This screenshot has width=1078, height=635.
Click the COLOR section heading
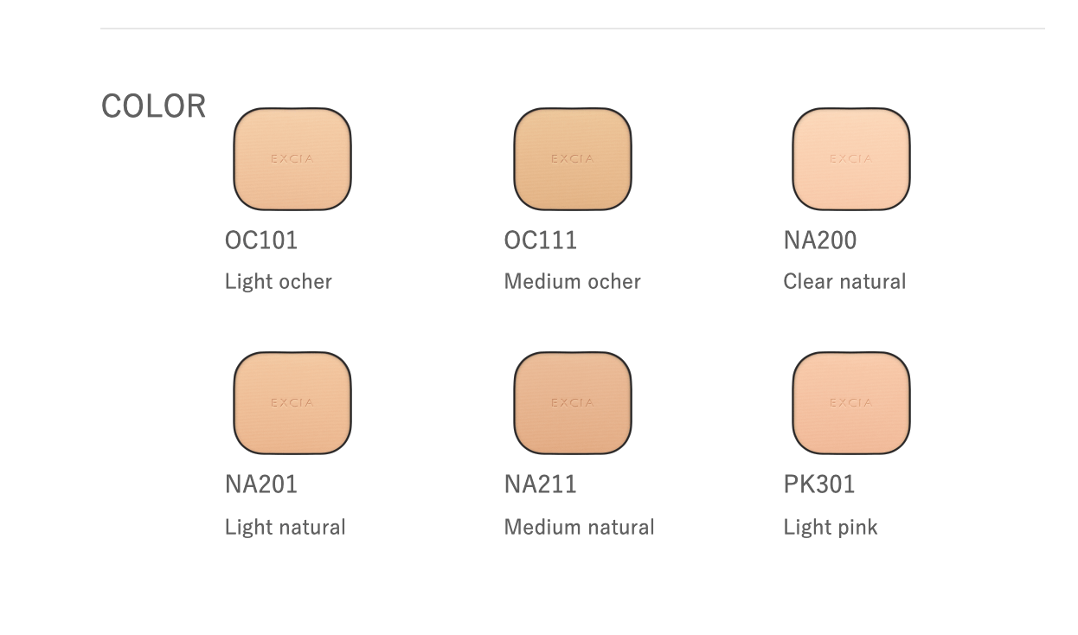point(154,106)
